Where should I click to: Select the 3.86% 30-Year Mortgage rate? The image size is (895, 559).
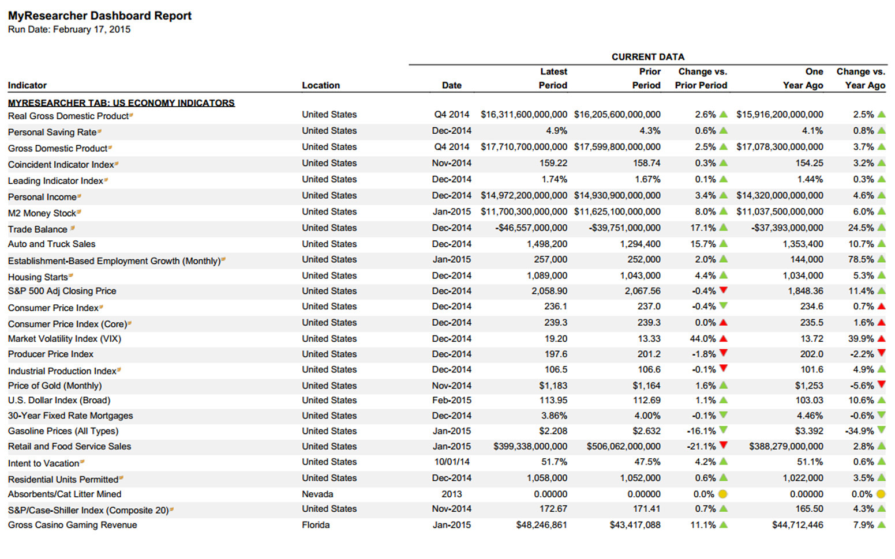tap(554, 416)
